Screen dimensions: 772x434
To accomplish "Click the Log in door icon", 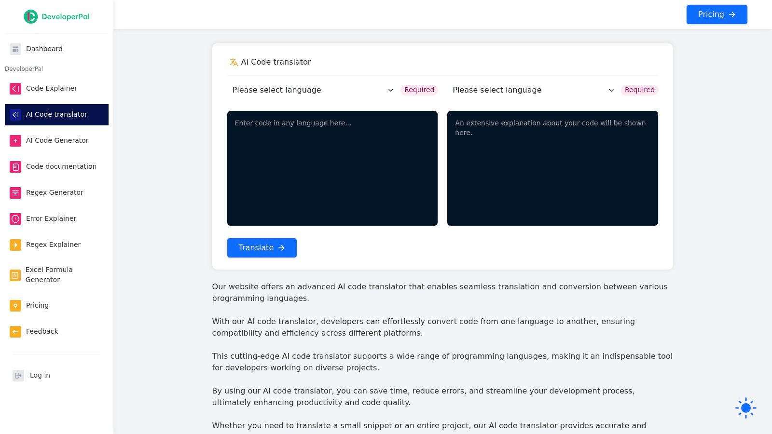I will pyautogui.click(x=18, y=375).
